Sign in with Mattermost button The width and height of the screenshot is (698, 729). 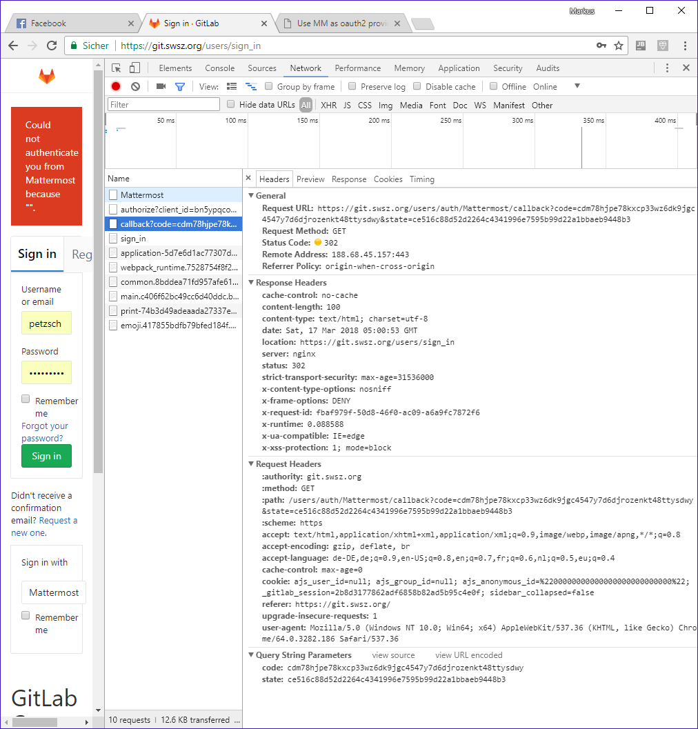[54, 592]
